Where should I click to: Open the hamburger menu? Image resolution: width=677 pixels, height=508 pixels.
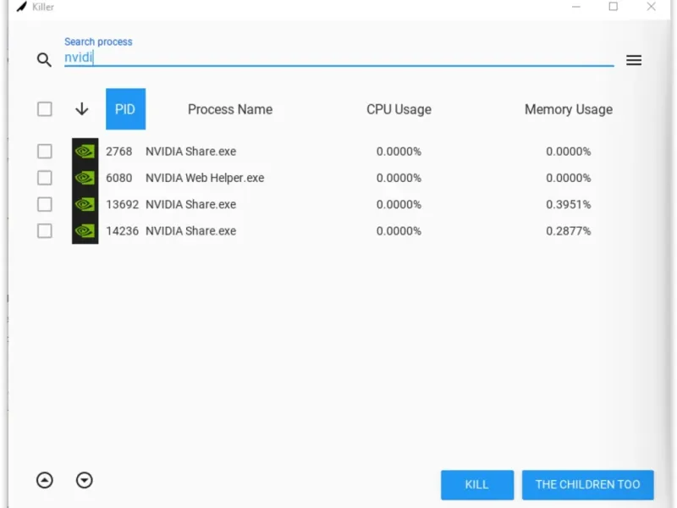(x=634, y=60)
